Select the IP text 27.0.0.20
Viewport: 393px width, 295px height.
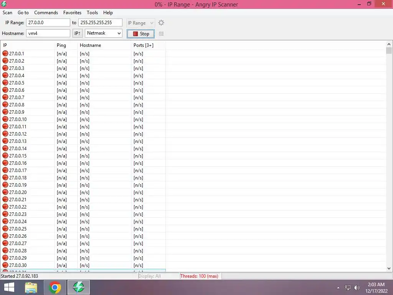click(x=18, y=192)
